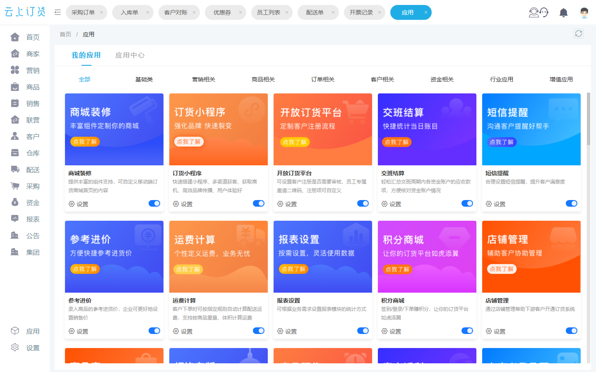Open 联营 in the sidebar
Viewport: 596px width, 372px height.
(25, 120)
